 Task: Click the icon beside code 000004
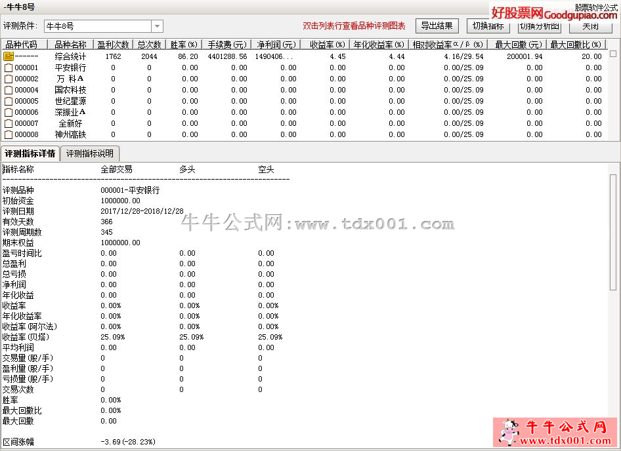pos(9,90)
